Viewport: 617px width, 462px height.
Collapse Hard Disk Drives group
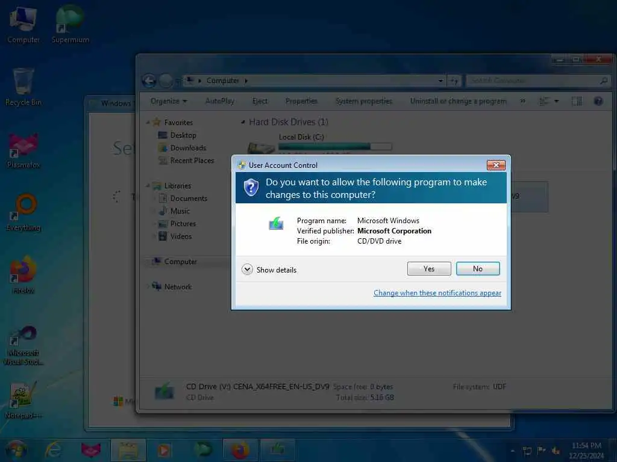(x=243, y=122)
